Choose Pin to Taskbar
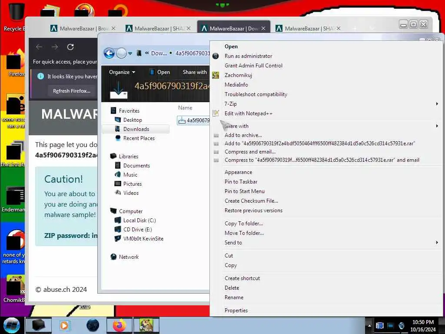The image size is (445, 334). coord(241,182)
